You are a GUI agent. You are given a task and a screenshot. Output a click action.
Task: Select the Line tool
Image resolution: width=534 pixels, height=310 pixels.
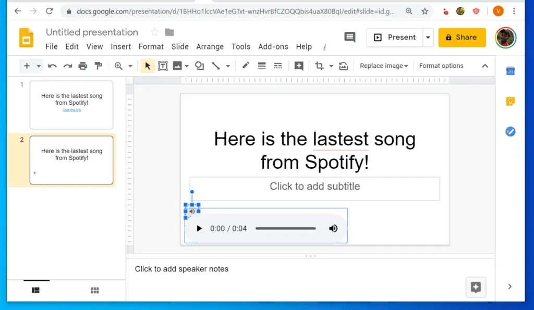216,66
